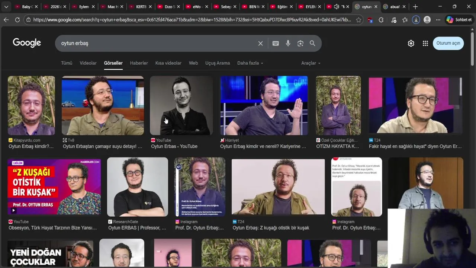The width and height of the screenshot is (476, 268).
Task: Mute the audio-playing tab speaker icon
Action: [337, 7]
